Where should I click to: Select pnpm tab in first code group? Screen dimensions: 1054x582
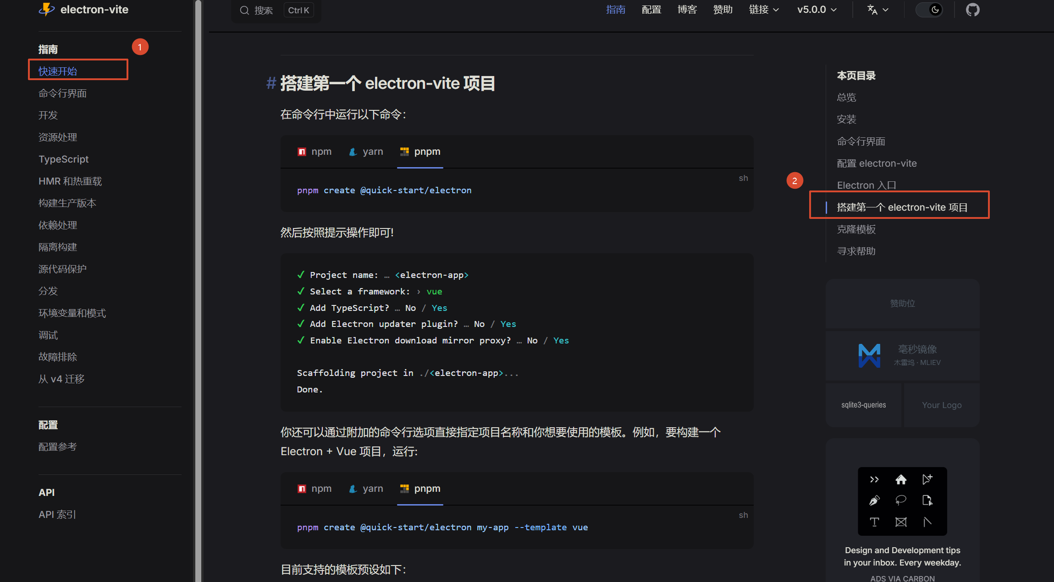(420, 152)
